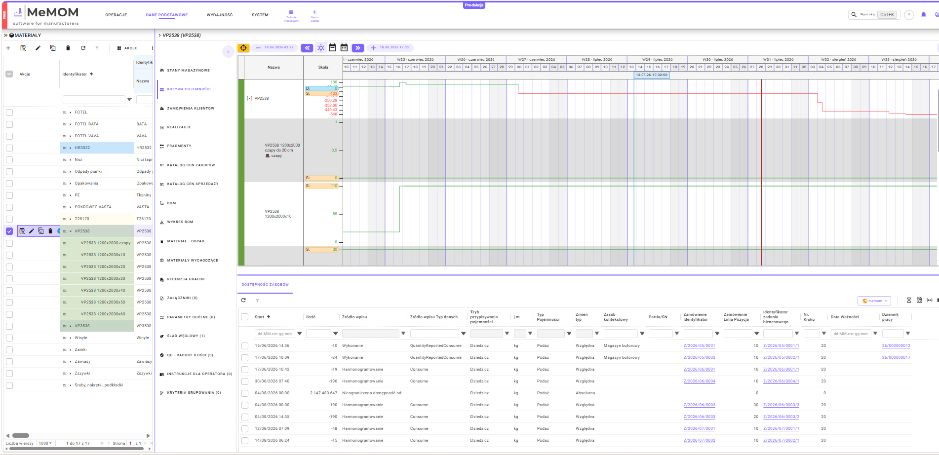
Task: Click the hourglass icon above the table
Action: tap(909, 300)
